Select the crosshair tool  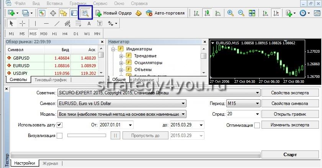pos(22,23)
